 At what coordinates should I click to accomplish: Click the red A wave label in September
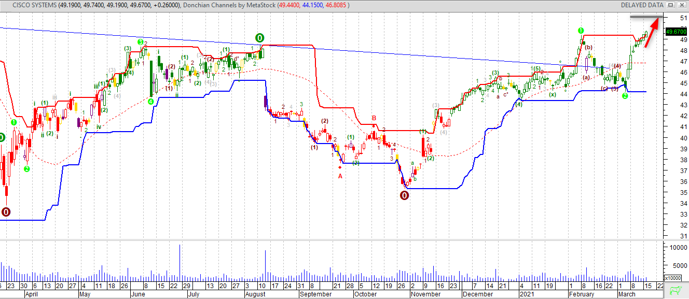point(340,176)
